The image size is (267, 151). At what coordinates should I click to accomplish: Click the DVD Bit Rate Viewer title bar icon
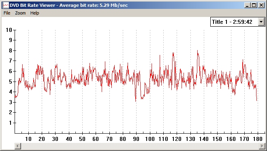coord(6,5)
